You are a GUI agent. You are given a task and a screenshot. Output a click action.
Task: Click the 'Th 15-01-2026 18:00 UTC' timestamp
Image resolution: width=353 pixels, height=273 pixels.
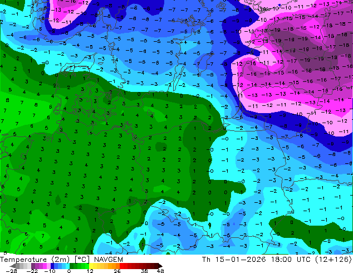[257, 260]
